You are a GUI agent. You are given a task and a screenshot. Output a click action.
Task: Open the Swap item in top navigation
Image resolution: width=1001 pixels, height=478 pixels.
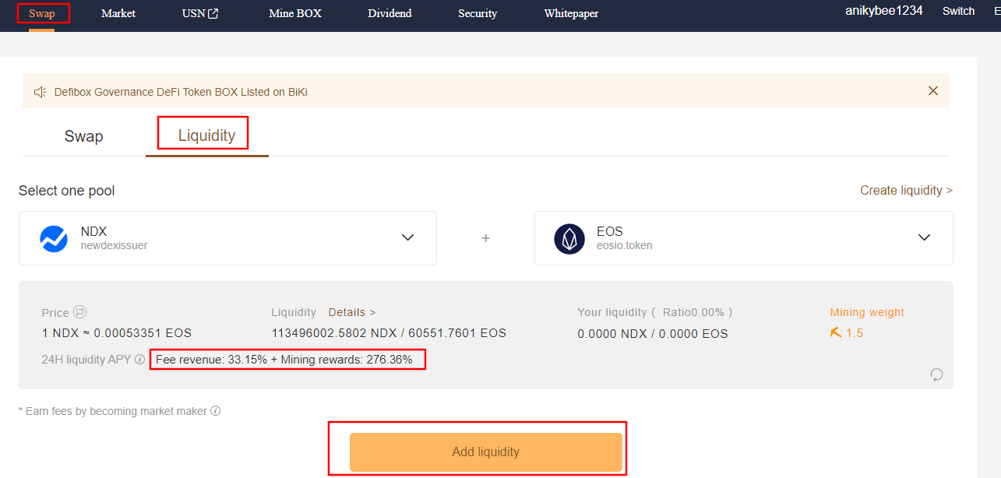[42, 13]
